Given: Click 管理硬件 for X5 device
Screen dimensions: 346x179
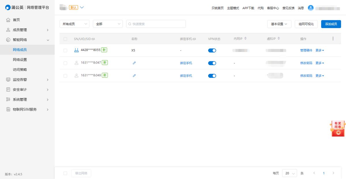Looking at the screenshot, I should coord(306,51).
